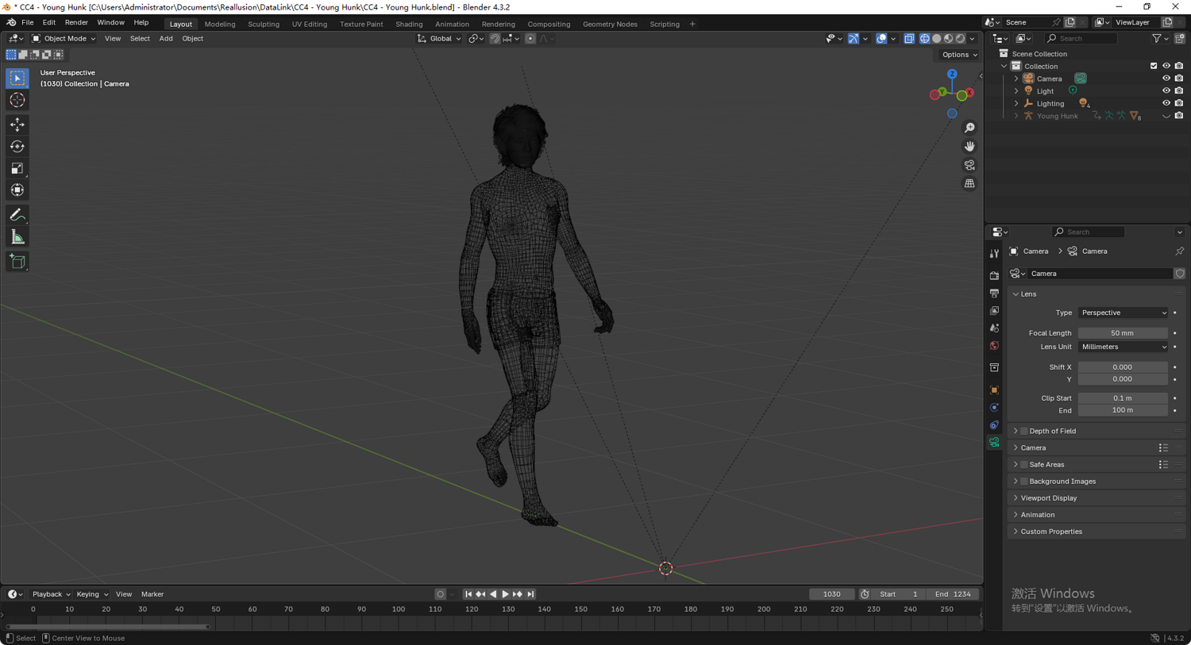Switch to the Geometry Nodes workspace tab
The height and width of the screenshot is (645, 1191).
610,24
